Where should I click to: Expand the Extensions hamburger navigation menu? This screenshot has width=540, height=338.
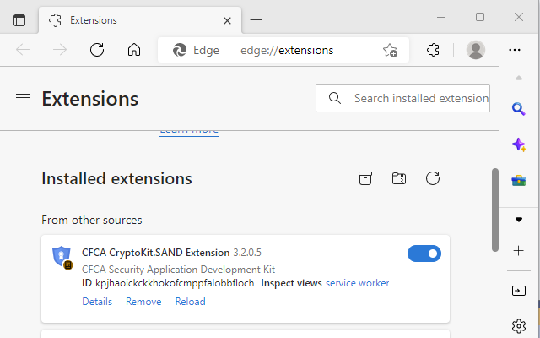[x=23, y=98]
